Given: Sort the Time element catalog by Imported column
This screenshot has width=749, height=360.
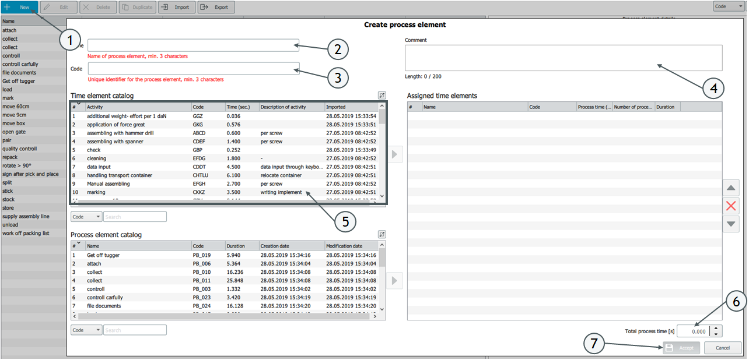Looking at the screenshot, I should [352, 107].
